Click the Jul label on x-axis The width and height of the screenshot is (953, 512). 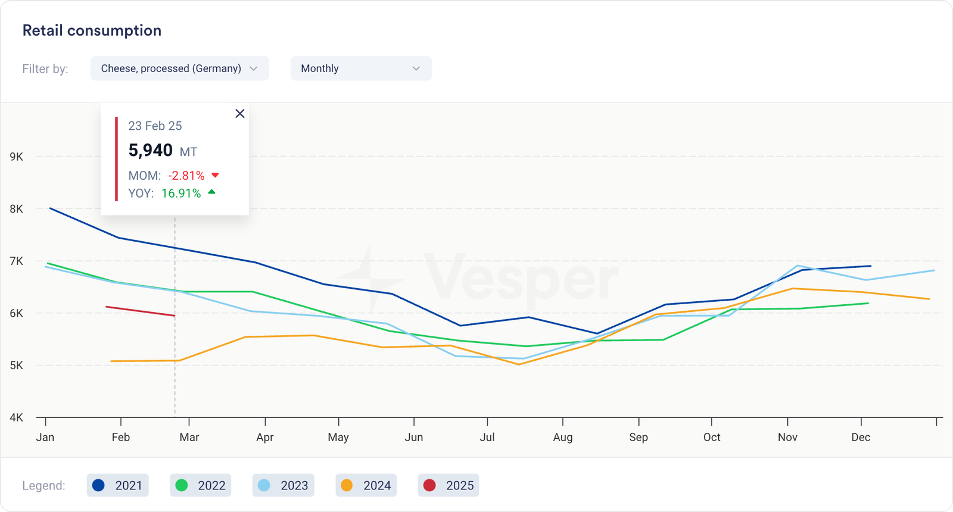tap(487, 437)
